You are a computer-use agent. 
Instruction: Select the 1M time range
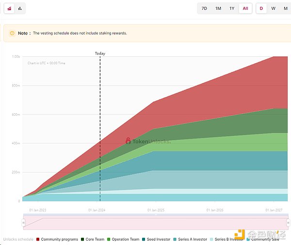pyautogui.click(x=218, y=8)
